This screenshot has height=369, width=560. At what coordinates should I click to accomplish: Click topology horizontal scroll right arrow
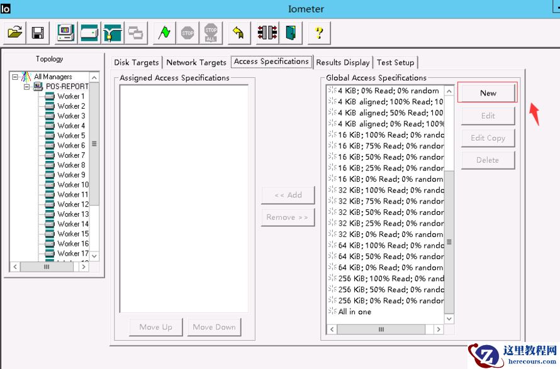[x=84, y=267]
